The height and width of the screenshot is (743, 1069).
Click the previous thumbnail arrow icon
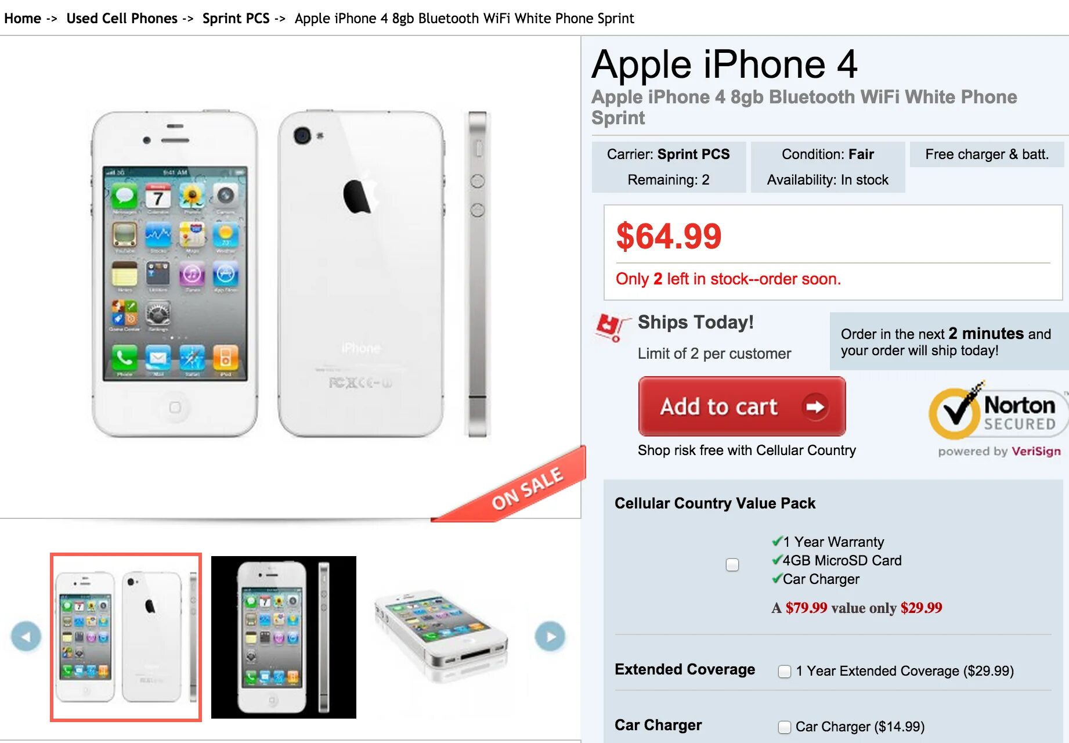click(26, 636)
